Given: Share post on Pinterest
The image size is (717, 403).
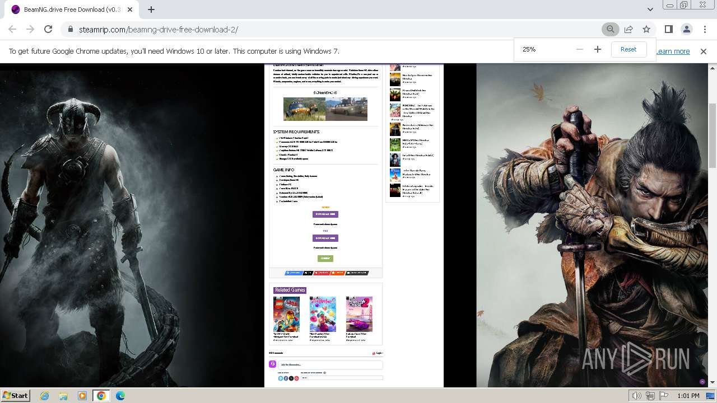Looking at the screenshot, I should tap(322, 273).
